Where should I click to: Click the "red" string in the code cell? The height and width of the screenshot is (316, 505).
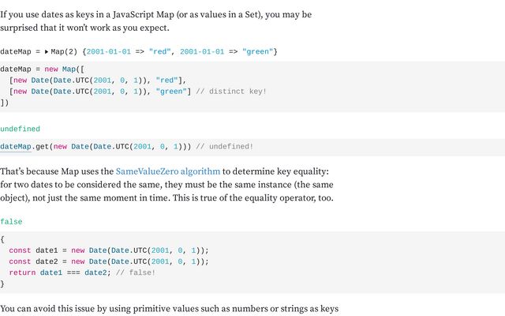point(166,81)
